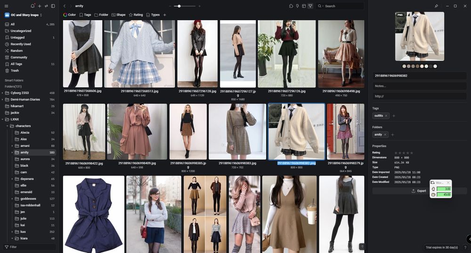Filter by Tags
Image resolution: width=471 pixels, height=253 pixels.
pyautogui.click(x=85, y=15)
